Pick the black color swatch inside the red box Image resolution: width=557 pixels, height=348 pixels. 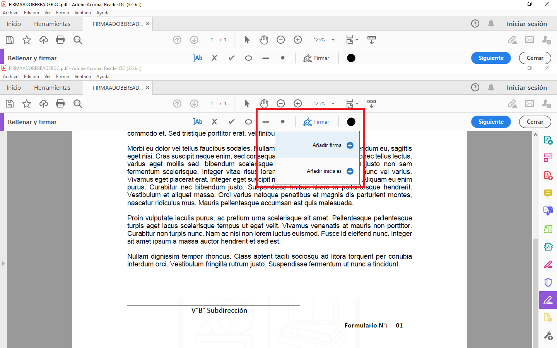(351, 122)
